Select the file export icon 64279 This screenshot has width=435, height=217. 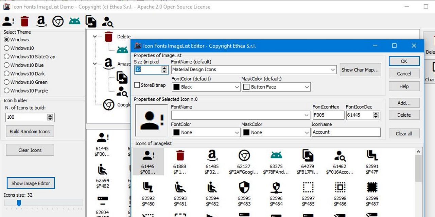point(308,156)
